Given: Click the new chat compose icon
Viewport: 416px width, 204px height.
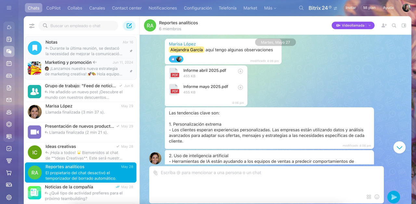Looking at the screenshot, I should click(x=129, y=26).
